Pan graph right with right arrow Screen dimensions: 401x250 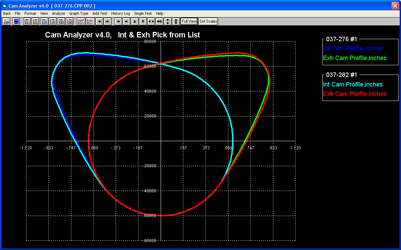[x=126, y=22]
